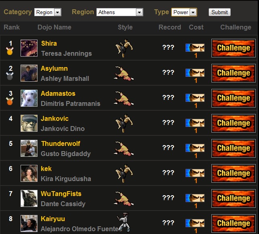The image size is (259, 234).
Task: Click the cost icon in the Thunderwolf row
Action: click(195, 148)
